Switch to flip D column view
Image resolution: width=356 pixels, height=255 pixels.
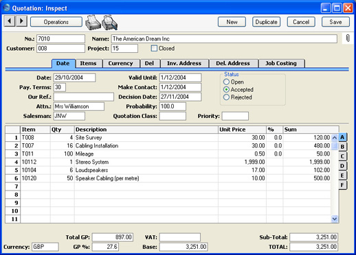coord(342,166)
